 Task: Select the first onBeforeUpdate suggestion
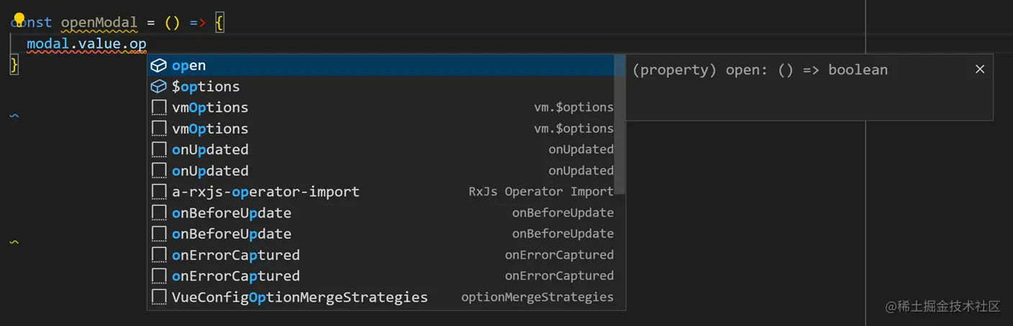click(x=232, y=213)
